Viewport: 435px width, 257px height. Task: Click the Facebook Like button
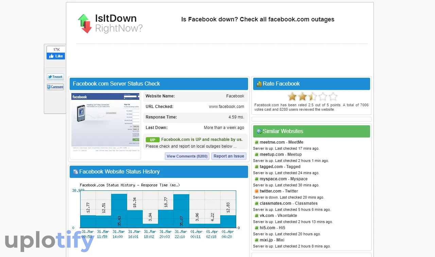(56, 56)
